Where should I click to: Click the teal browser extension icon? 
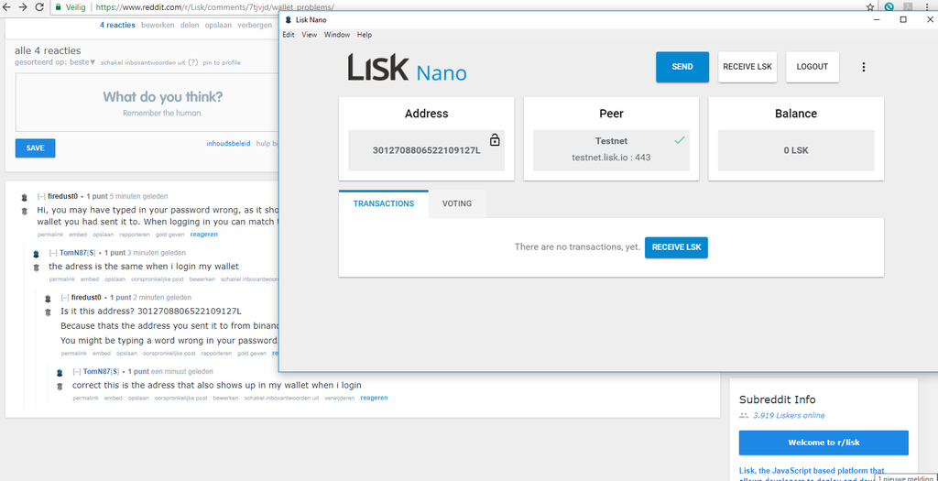click(889, 6)
